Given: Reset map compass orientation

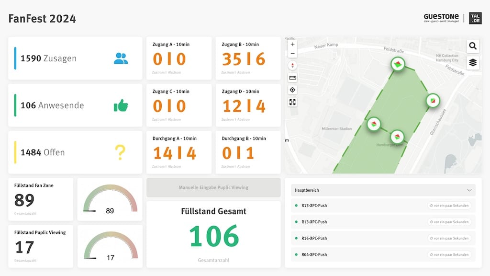Looking at the screenshot, I should tap(292, 66).
